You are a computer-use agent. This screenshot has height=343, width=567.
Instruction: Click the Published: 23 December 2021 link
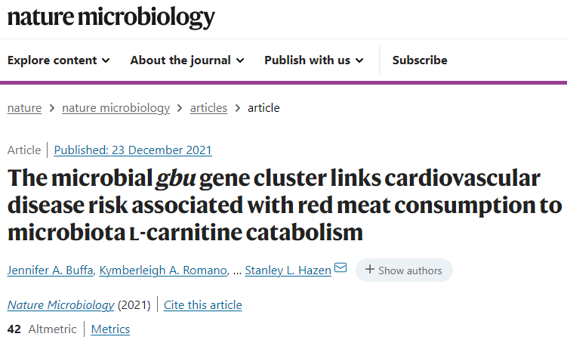coord(133,150)
